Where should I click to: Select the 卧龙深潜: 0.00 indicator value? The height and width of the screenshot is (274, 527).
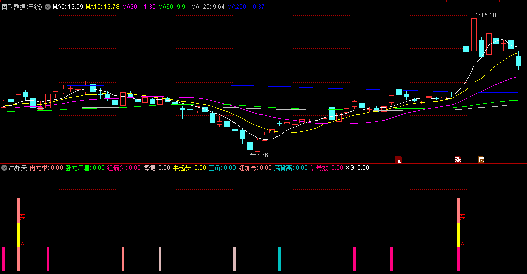pyautogui.click(x=85, y=168)
